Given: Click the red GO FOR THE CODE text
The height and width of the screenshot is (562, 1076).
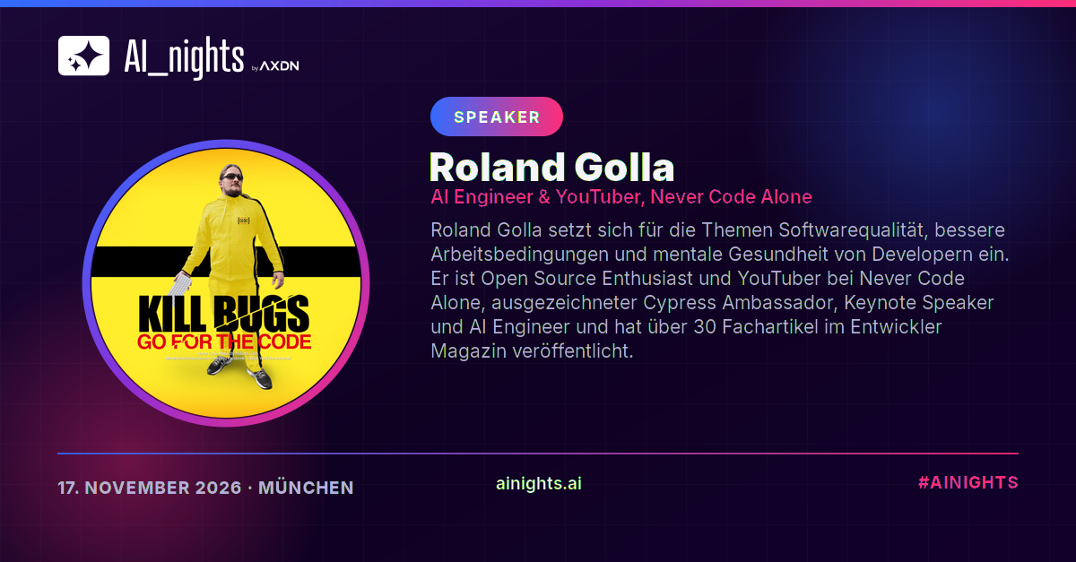Looking at the screenshot, I should coord(224,342).
